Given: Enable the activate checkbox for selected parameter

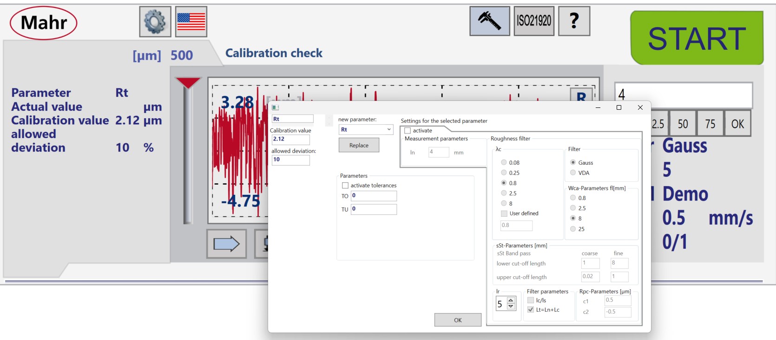Looking at the screenshot, I should pos(408,131).
